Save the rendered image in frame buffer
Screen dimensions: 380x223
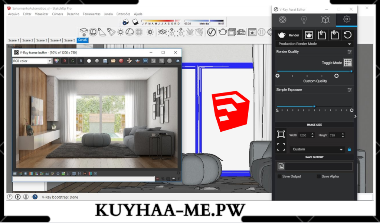tap(105, 61)
